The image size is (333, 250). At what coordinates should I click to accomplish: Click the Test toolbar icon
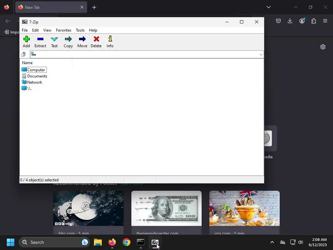click(54, 42)
